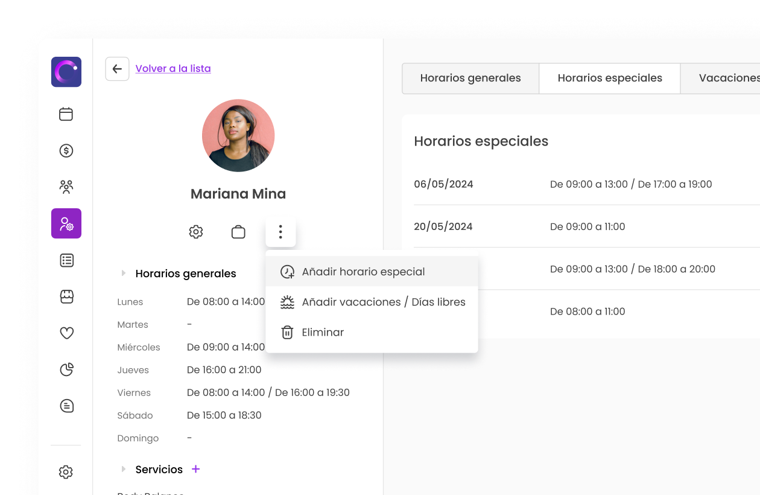This screenshot has width=760, height=495.
Task: Click De 09:00 a 13:00 / De 17:00 a 19:00
Action: [631, 184]
